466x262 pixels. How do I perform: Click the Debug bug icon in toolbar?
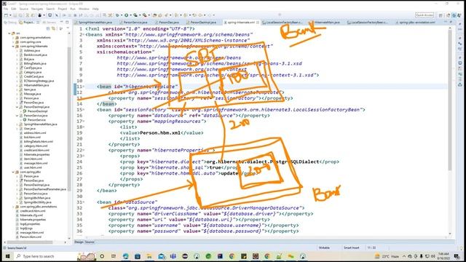coord(118,15)
